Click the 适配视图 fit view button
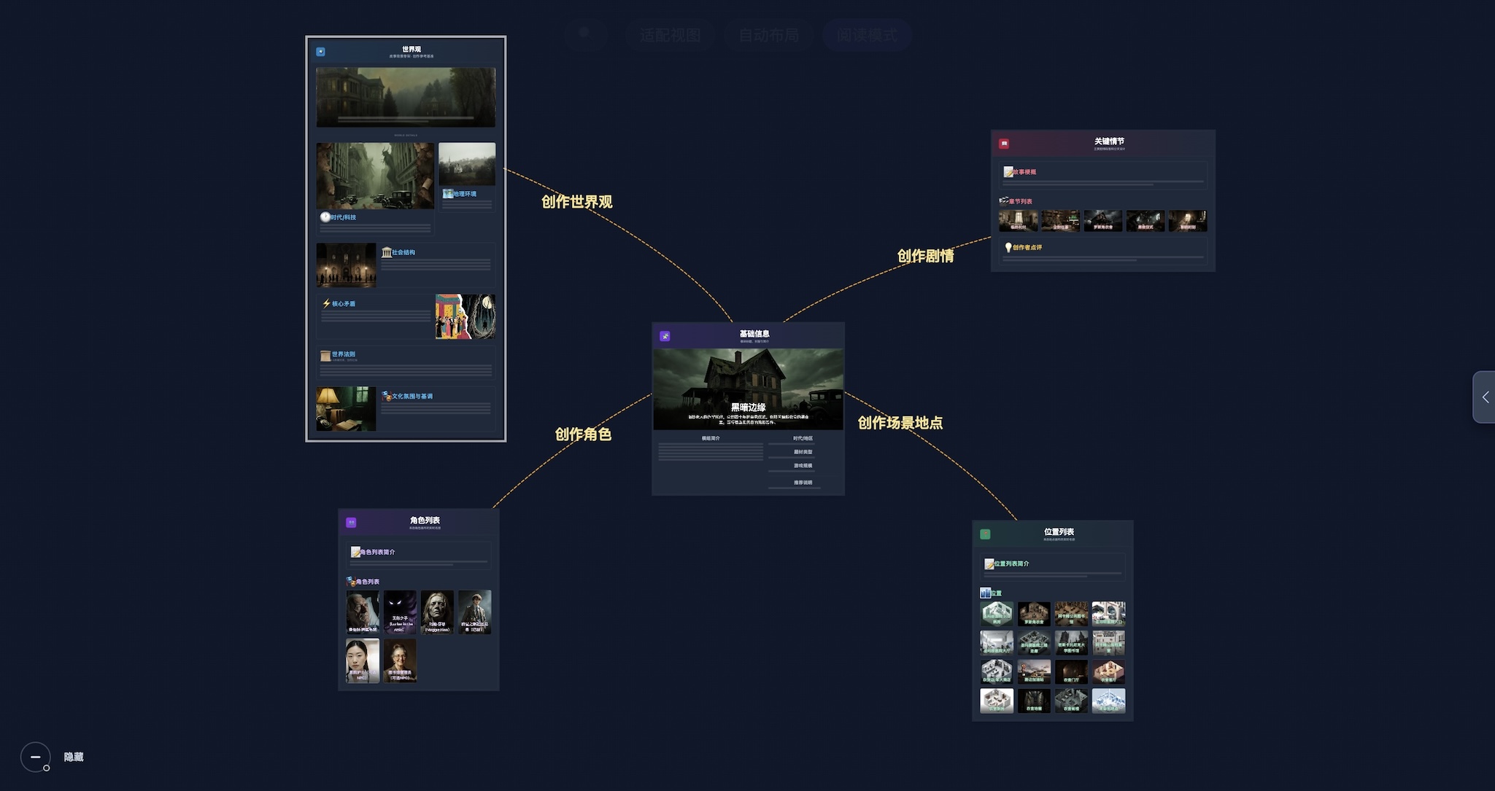 pyautogui.click(x=670, y=35)
